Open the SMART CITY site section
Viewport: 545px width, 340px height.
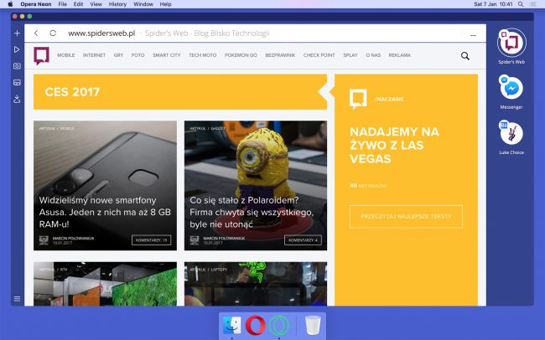point(167,55)
